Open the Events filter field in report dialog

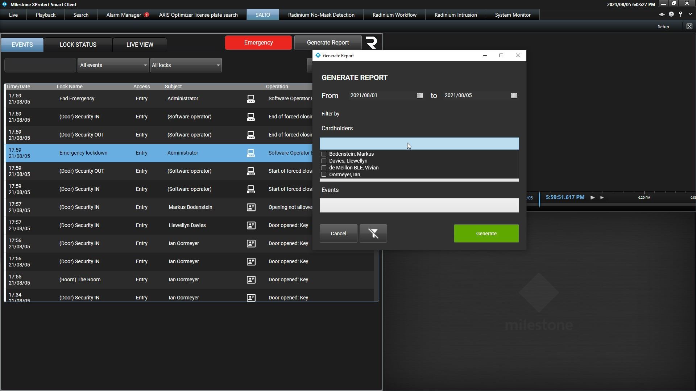click(x=419, y=205)
